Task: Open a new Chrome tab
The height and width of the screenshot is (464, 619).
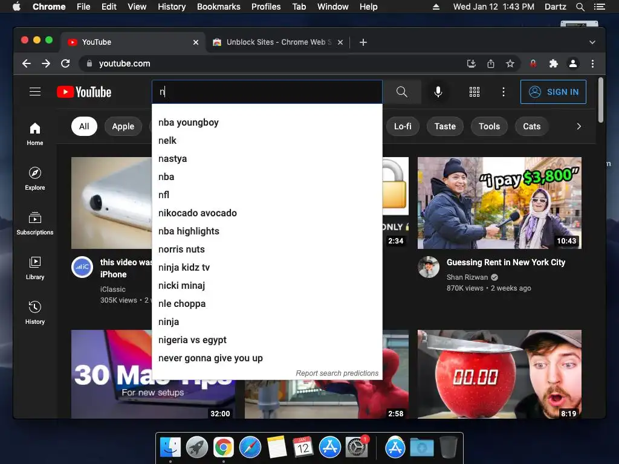Action: [x=363, y=42]
